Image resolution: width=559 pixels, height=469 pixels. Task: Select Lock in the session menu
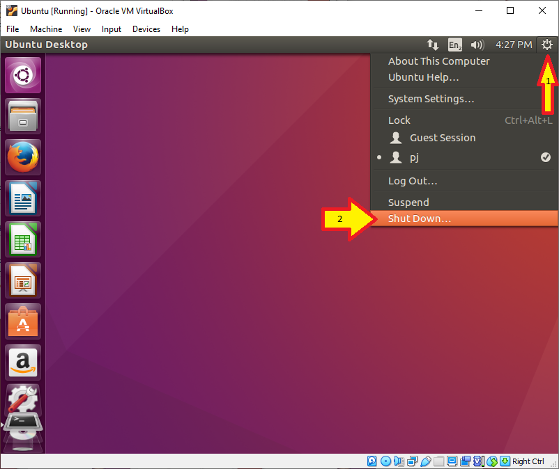(464, 120)
